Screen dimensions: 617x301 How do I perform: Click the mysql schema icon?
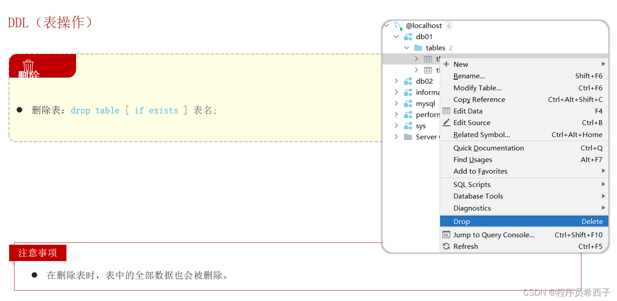[x=408, y=104]
